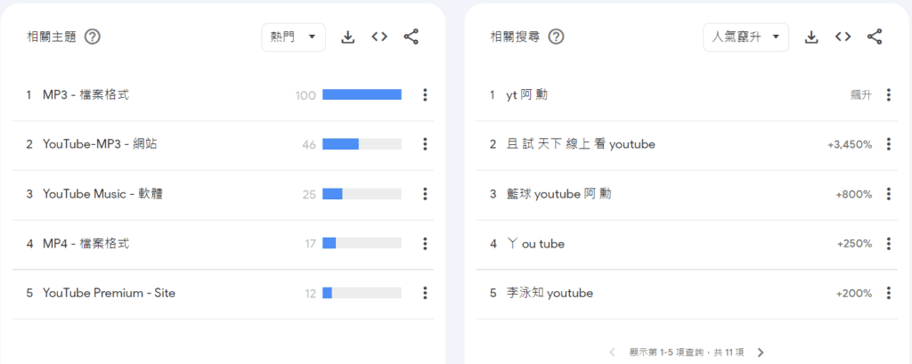Go to next page of related queries
This screenshot has height=364, width=912.
coord(761,352)
